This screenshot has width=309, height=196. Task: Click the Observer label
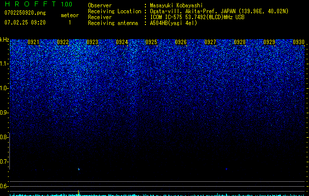100,5
